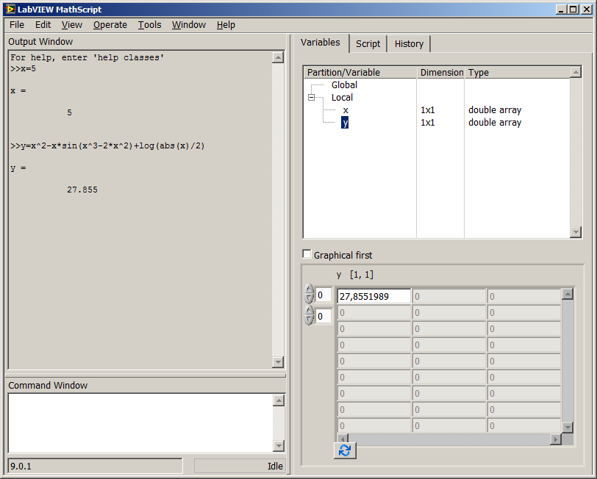This screenshot has width=597, height=479.
Task: Enable the Graphical first checkbox
Action: tap(307, 254)
